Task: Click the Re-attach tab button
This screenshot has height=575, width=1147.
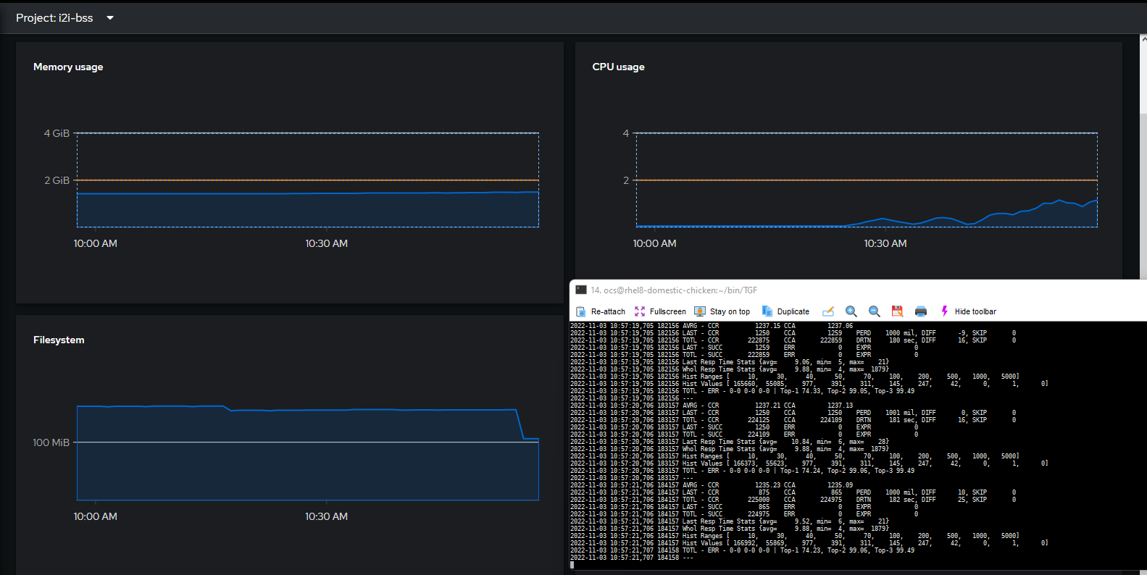Action: pyautogui.click(x=601, y=311)
